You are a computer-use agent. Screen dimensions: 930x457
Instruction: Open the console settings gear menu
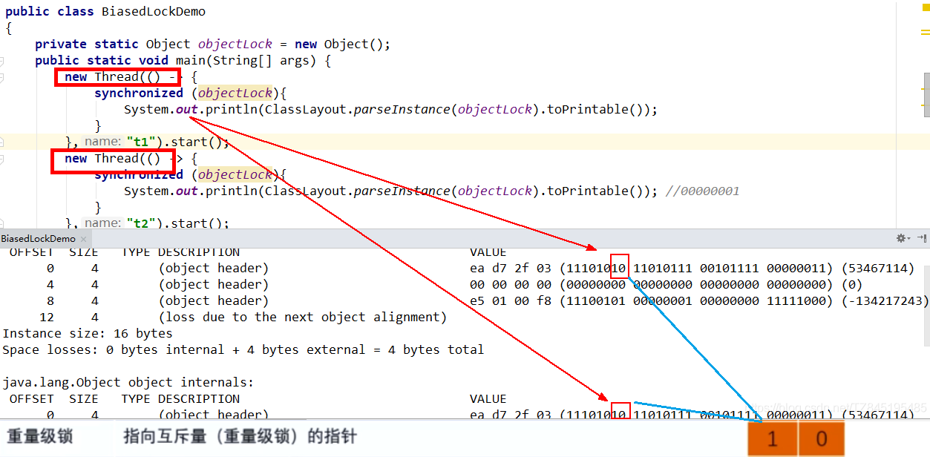click(903, 238)
